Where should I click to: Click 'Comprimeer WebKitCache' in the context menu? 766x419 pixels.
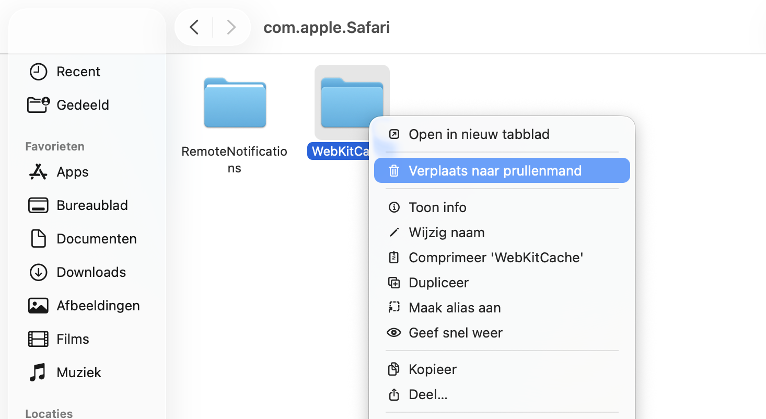496,258
